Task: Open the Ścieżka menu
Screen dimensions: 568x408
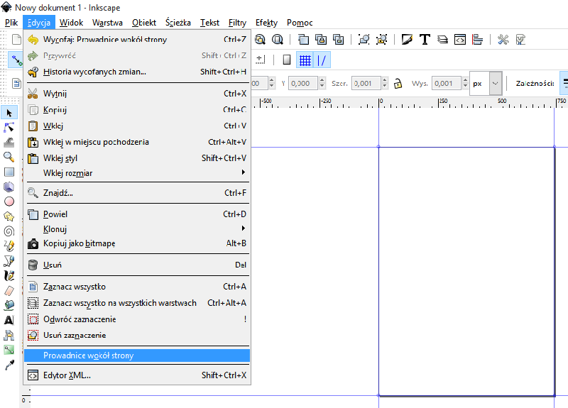Action: [178, 23]
